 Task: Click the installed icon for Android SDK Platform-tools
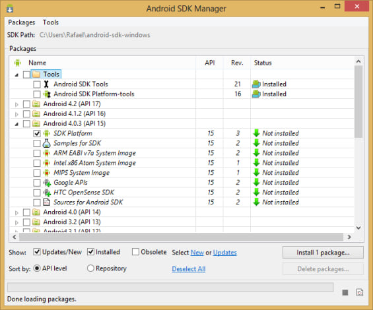(256, 94)
